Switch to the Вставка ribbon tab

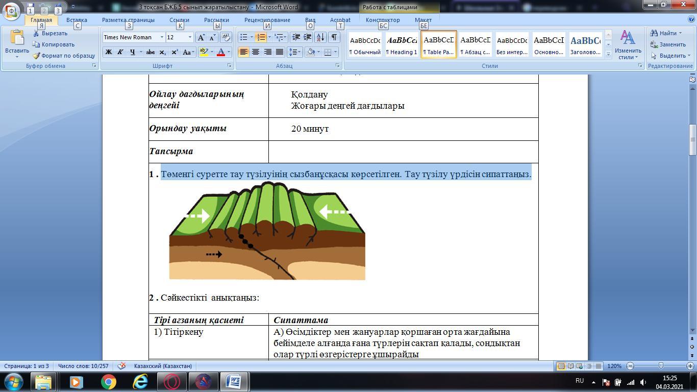click(x=77, y=20)
